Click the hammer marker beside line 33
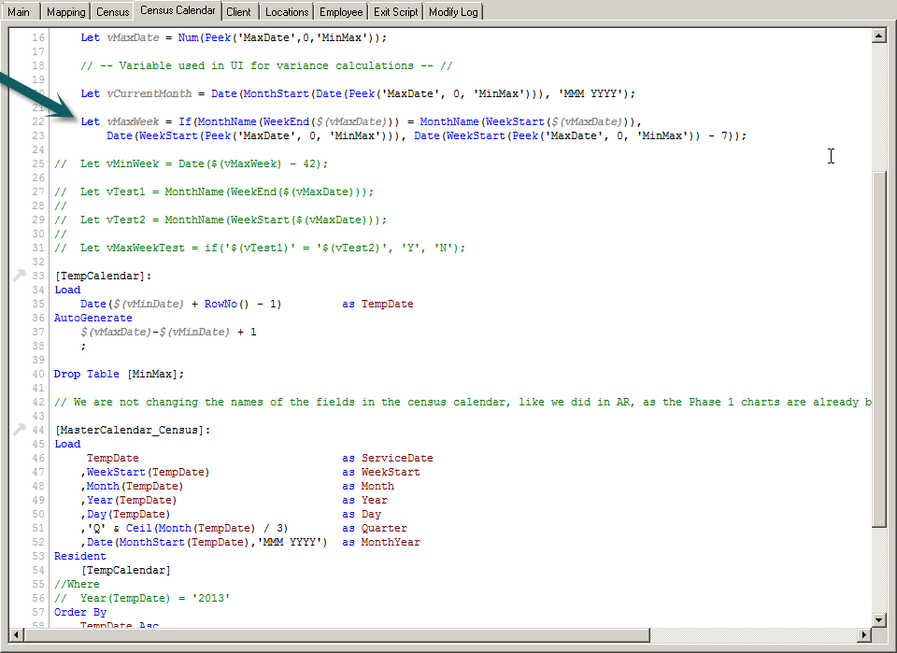897x653 pixels. (20, 276)
